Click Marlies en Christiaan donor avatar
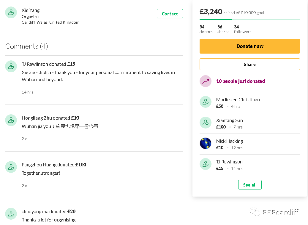Screen dimensions: 308x225 pos(206,102)
